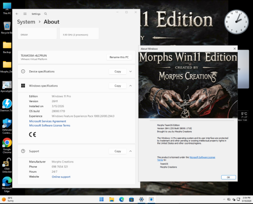Open the Settings search magnifier icon
The image size is (253, 204).
(46, 14)
